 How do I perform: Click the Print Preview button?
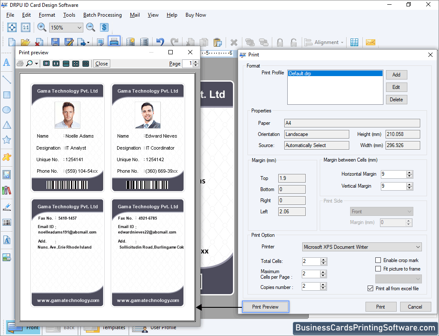click(x=265, y=307)
